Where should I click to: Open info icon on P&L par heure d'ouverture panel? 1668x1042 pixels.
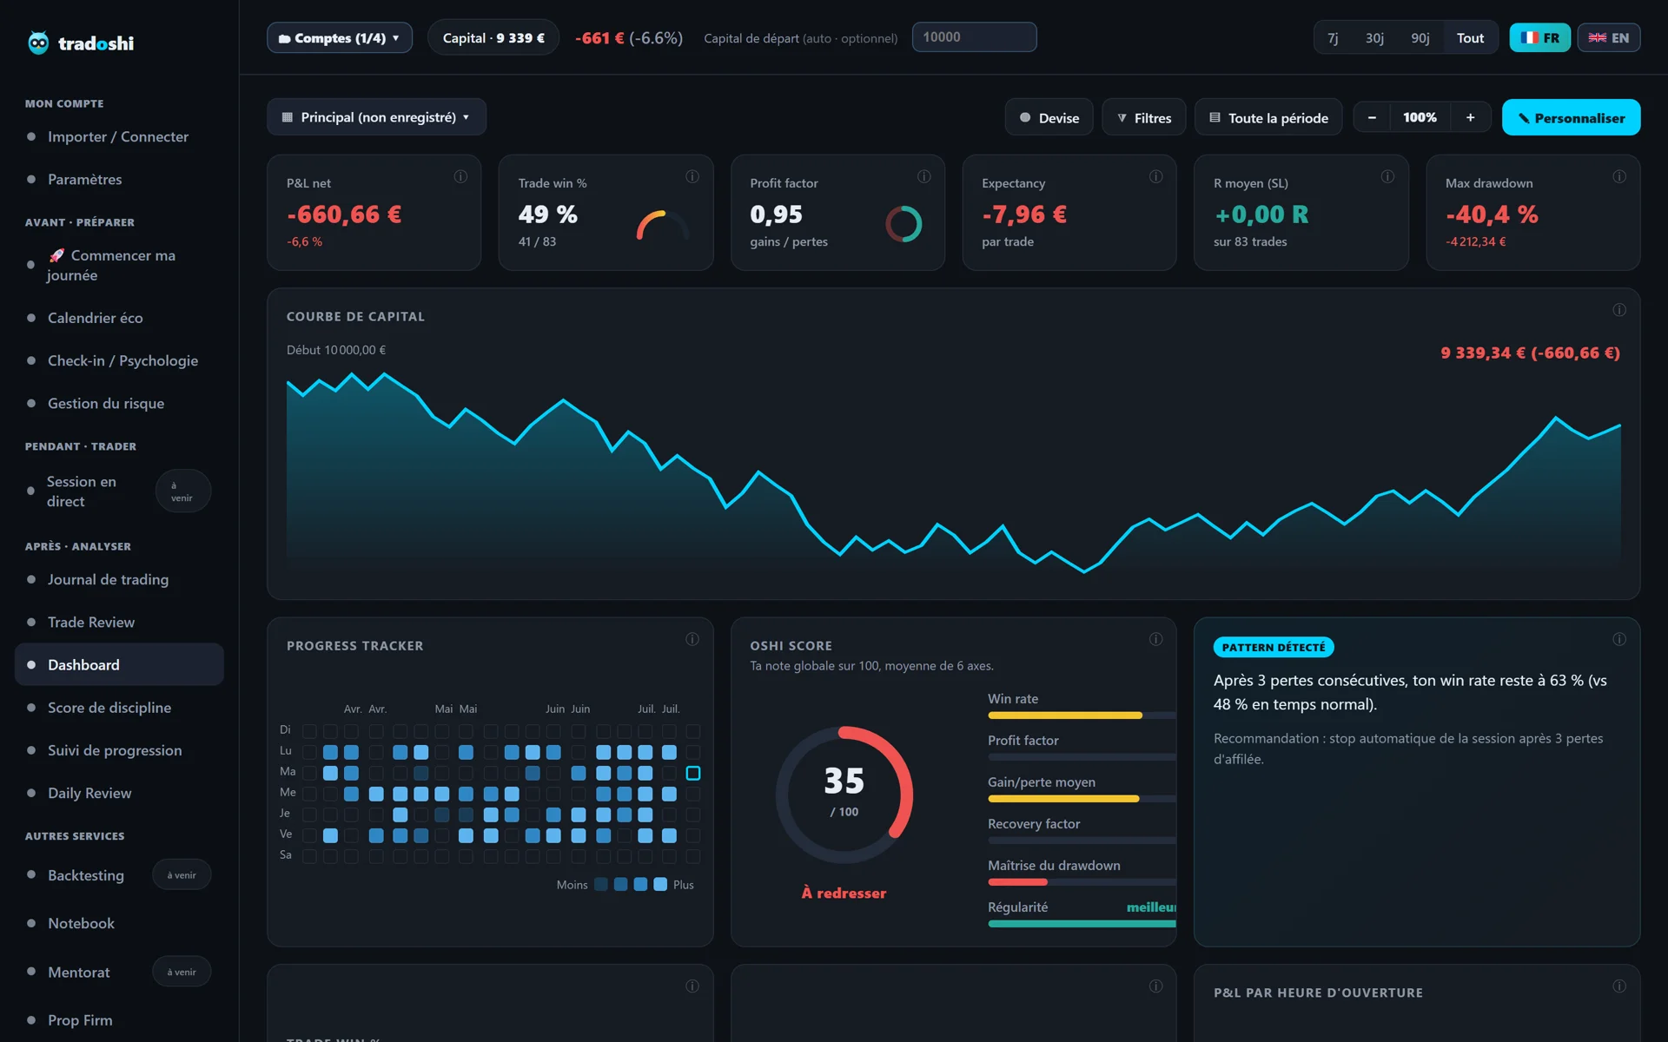pos(1619,986)
